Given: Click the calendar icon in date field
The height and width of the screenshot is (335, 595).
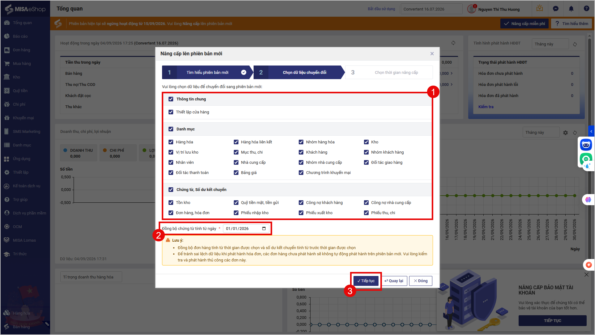Looking at the screenshot, I should [x=264, y=228].
